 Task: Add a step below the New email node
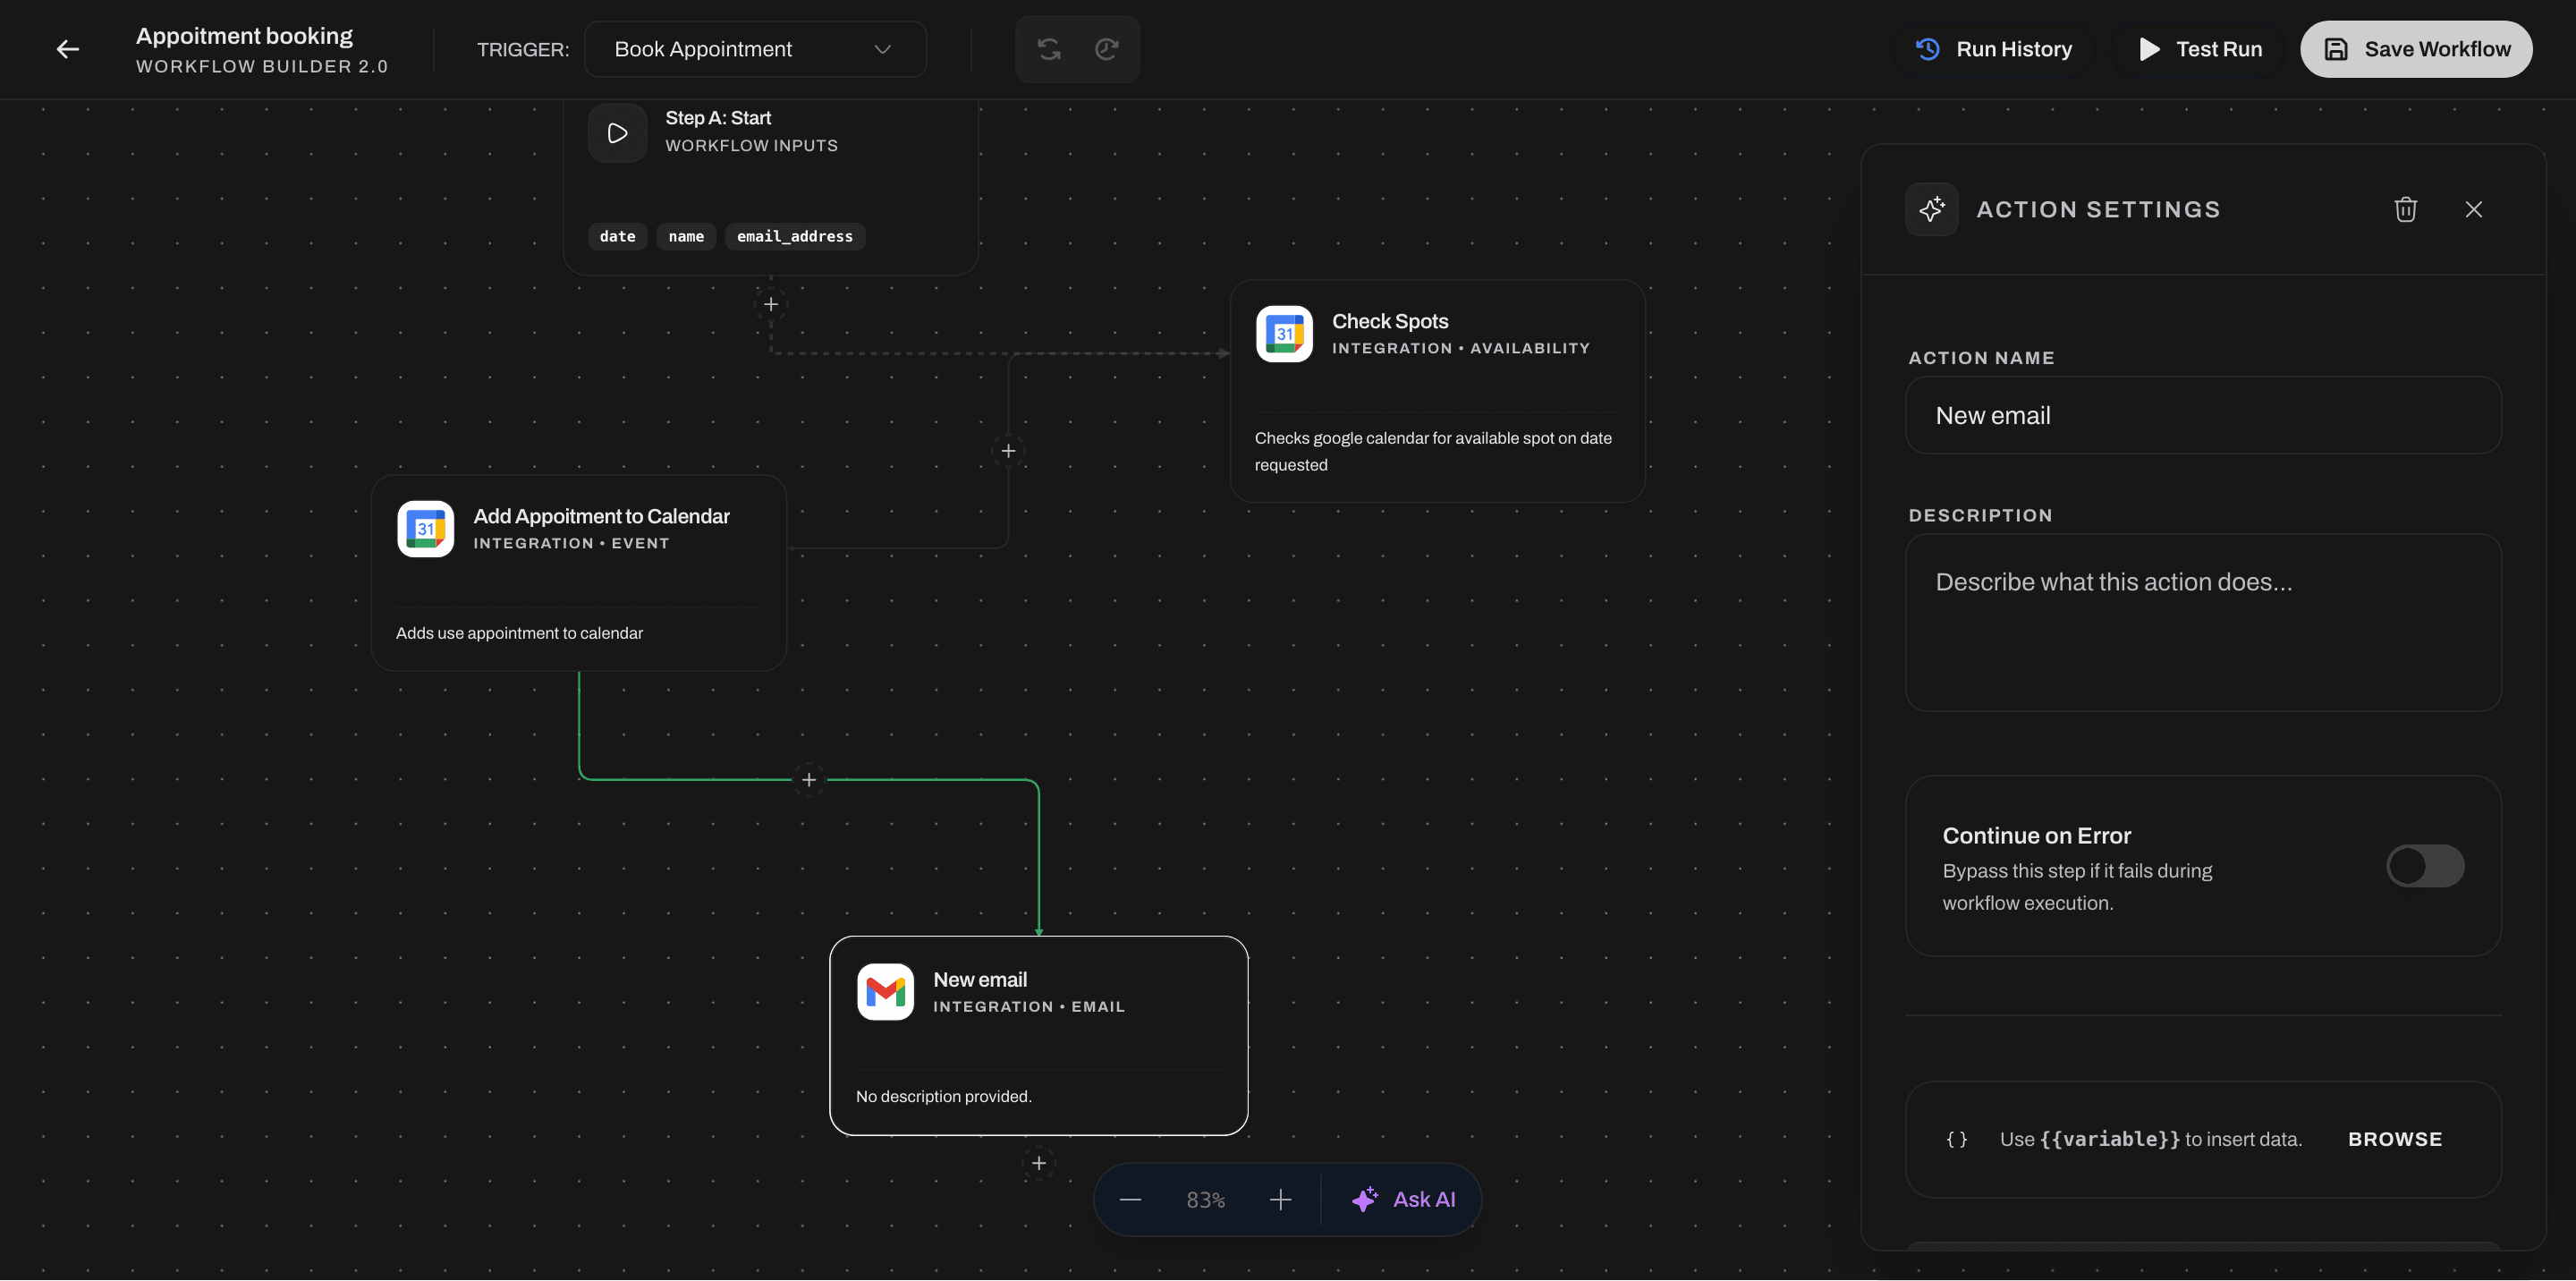tap(1039, 1163)
